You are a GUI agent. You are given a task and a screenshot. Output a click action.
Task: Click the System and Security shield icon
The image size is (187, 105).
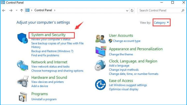(x=22, y=39)
